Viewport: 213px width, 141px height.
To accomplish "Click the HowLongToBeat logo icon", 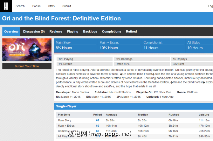I will tap(6, 6).
